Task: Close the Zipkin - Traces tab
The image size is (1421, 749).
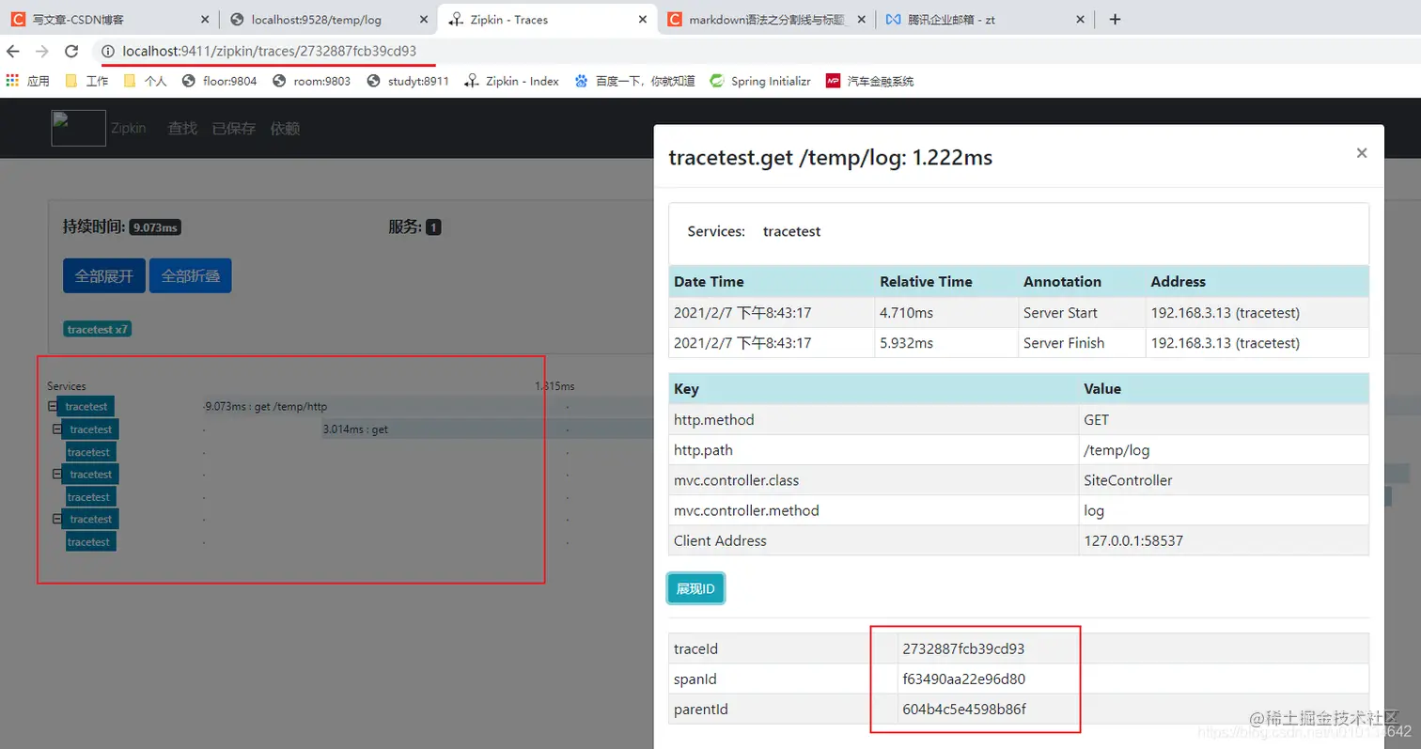Action: point(643,19)
